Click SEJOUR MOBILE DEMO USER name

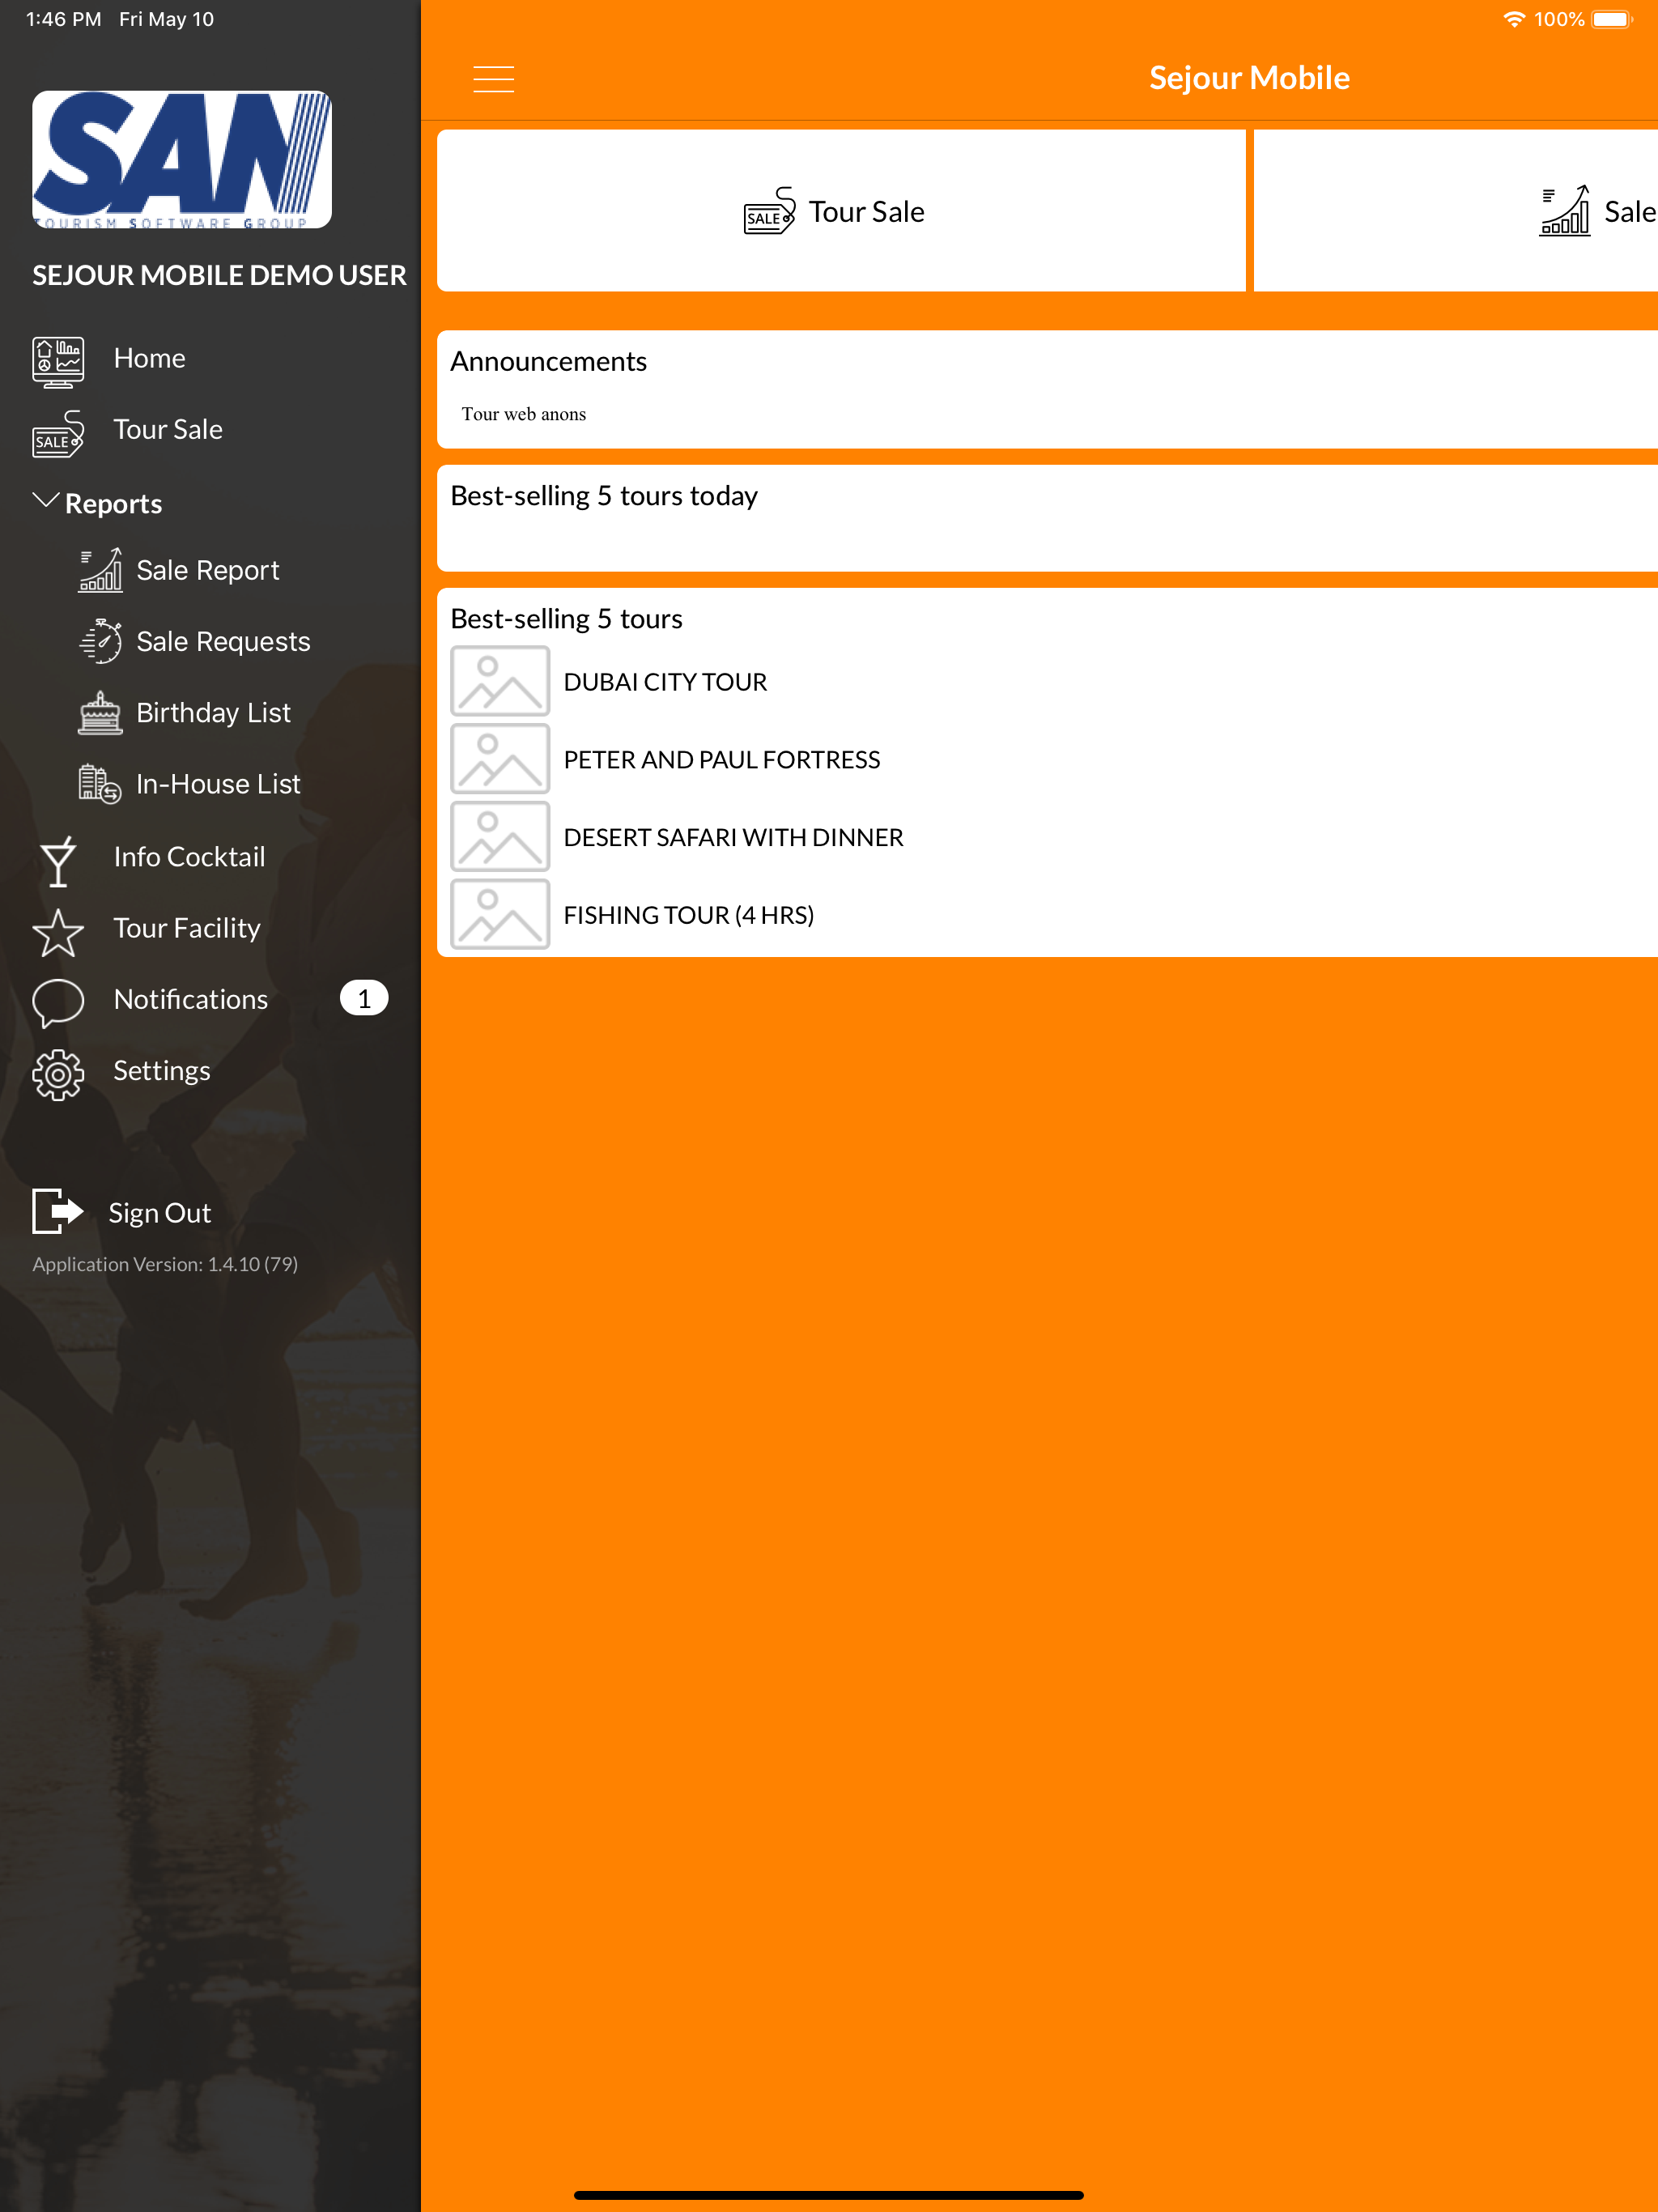(219, 275)
